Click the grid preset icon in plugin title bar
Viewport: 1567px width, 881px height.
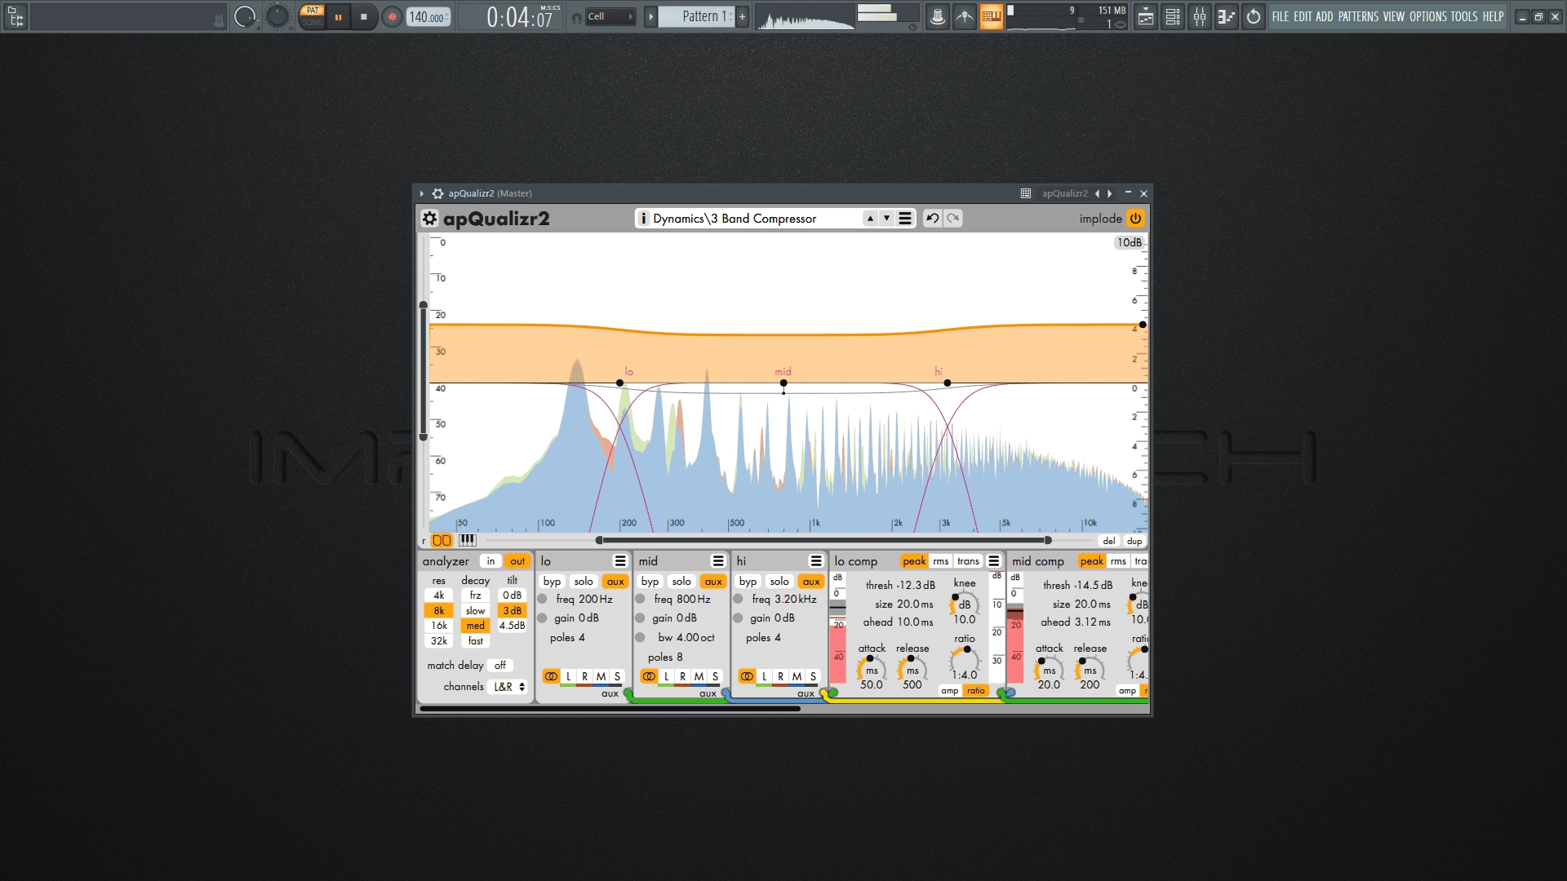tap(1026, 193)
